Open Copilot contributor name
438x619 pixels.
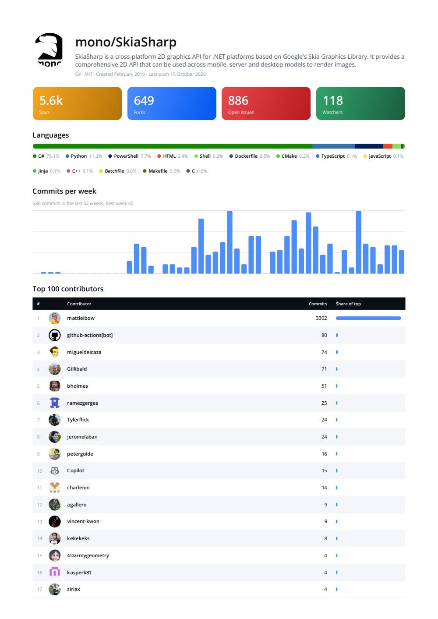tap(76, 470)
